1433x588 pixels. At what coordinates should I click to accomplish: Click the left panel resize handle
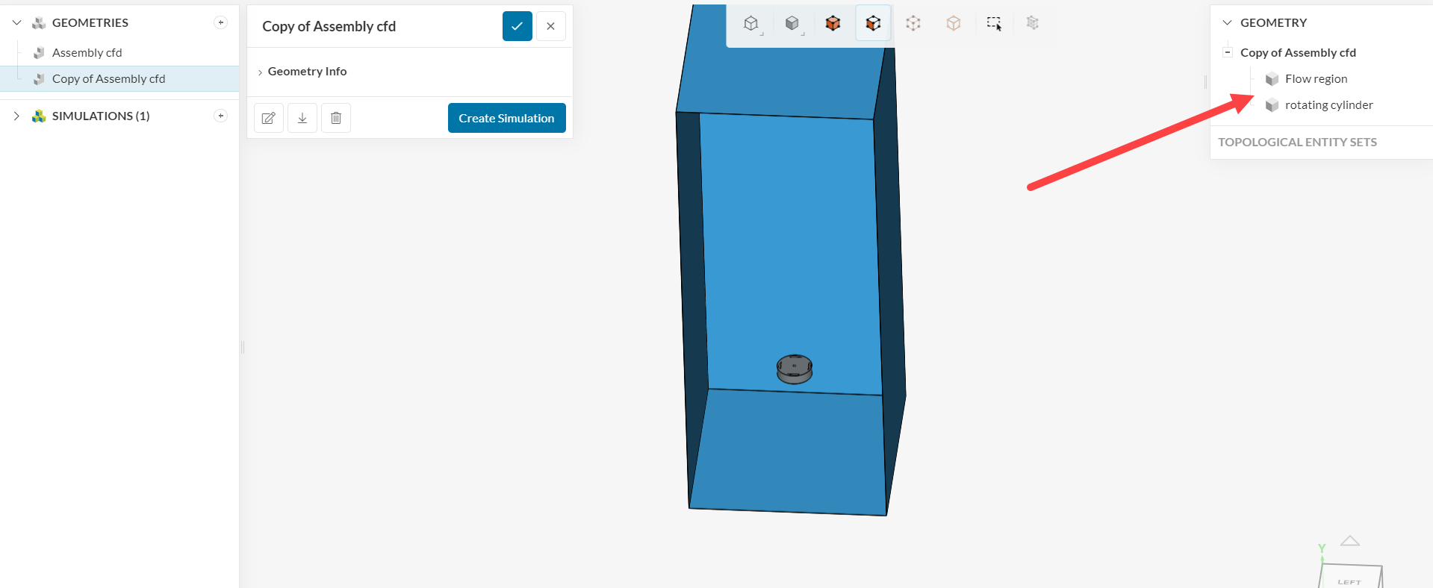pyautogui.click(x=242, y=347)
